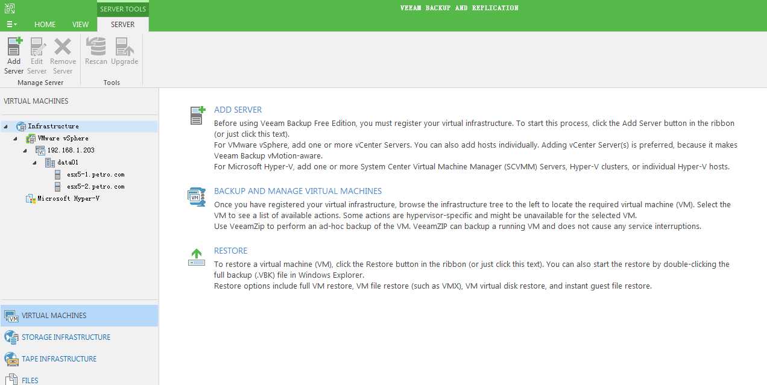This screenshot has height=385, width=767.
Task: Click the Microsoft Hyper-V tree icon
Action: [31, 198]
